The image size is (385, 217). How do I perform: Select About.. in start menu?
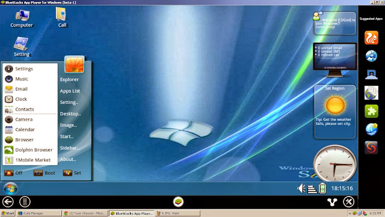point(68,159)
